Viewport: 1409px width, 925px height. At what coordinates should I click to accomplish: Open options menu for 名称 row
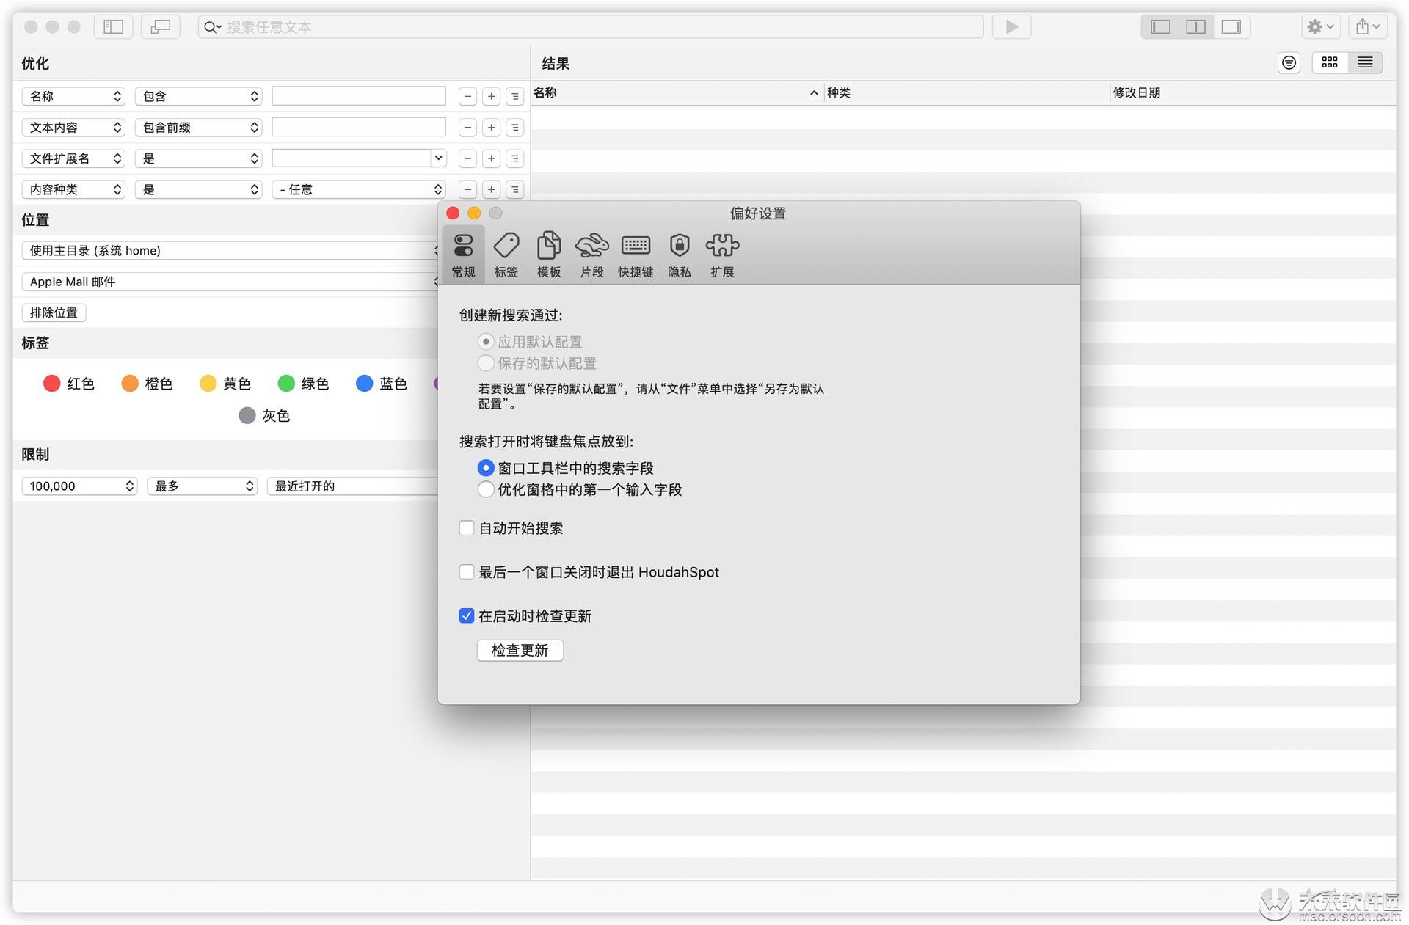click(515, 96)
